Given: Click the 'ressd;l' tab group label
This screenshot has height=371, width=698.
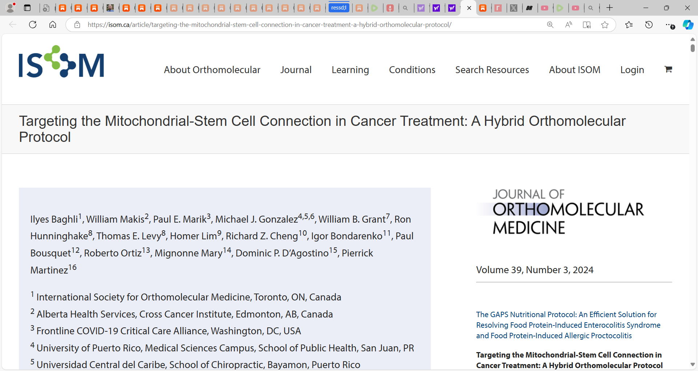Looking at the screenshot, I should point(339,8).
